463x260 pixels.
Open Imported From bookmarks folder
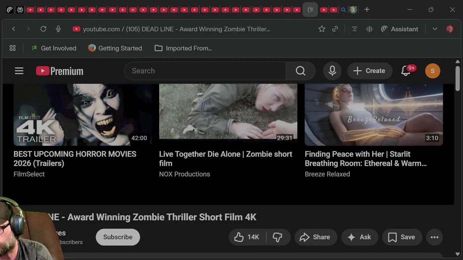[x=183, y=48]
